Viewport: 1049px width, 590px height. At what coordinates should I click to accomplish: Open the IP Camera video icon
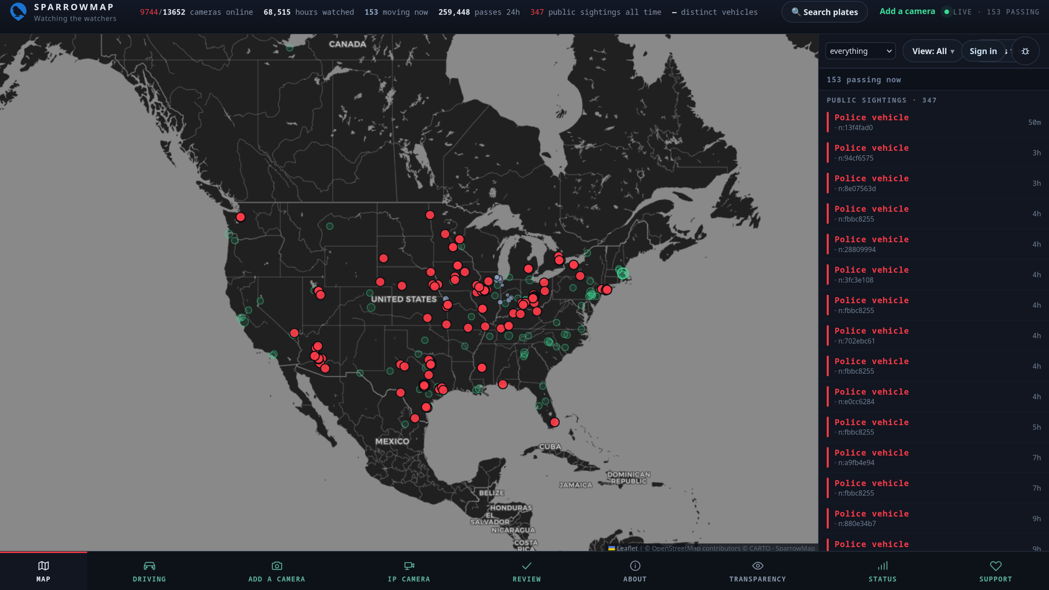click(409, 566)
